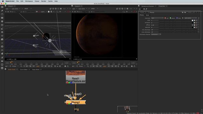
Task: Click the color wheel icon in the color row
Action: tap(194, 20)
